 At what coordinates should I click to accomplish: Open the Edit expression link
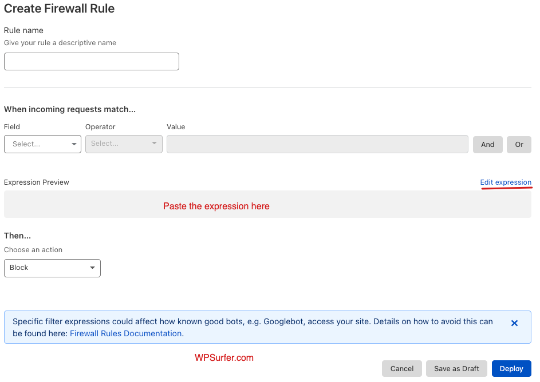pyautogui.click(x=506, y=182)
